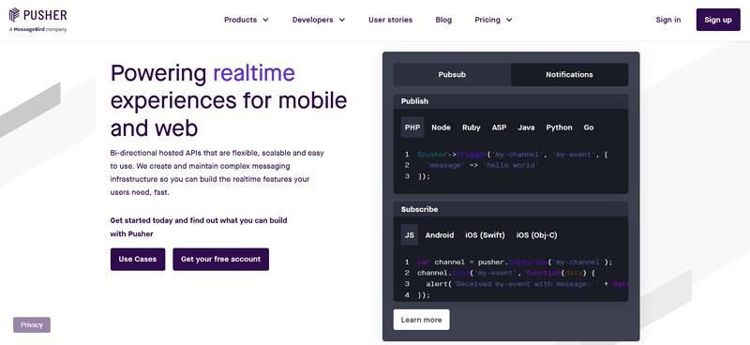Click the alert('Received my-event code line
Image resolution: width=750 pixels, height=345 pixels.
pyautogui.click(x=527, y=284)
